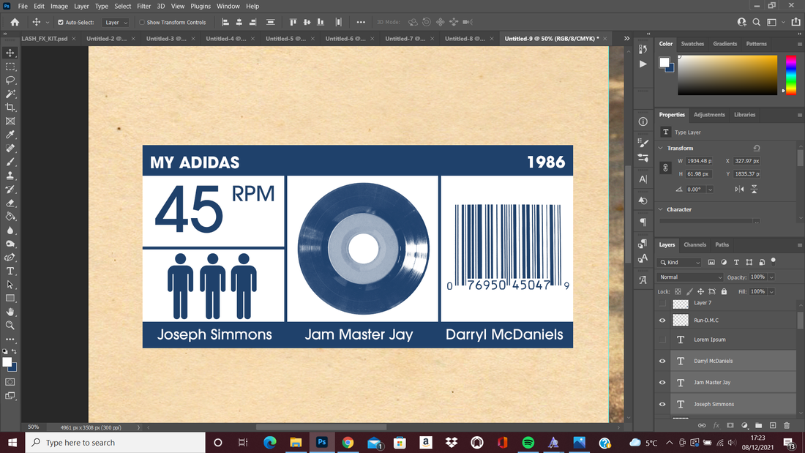Show the Lorem Ipsum layer
The image size is (805, 453).
662,340
